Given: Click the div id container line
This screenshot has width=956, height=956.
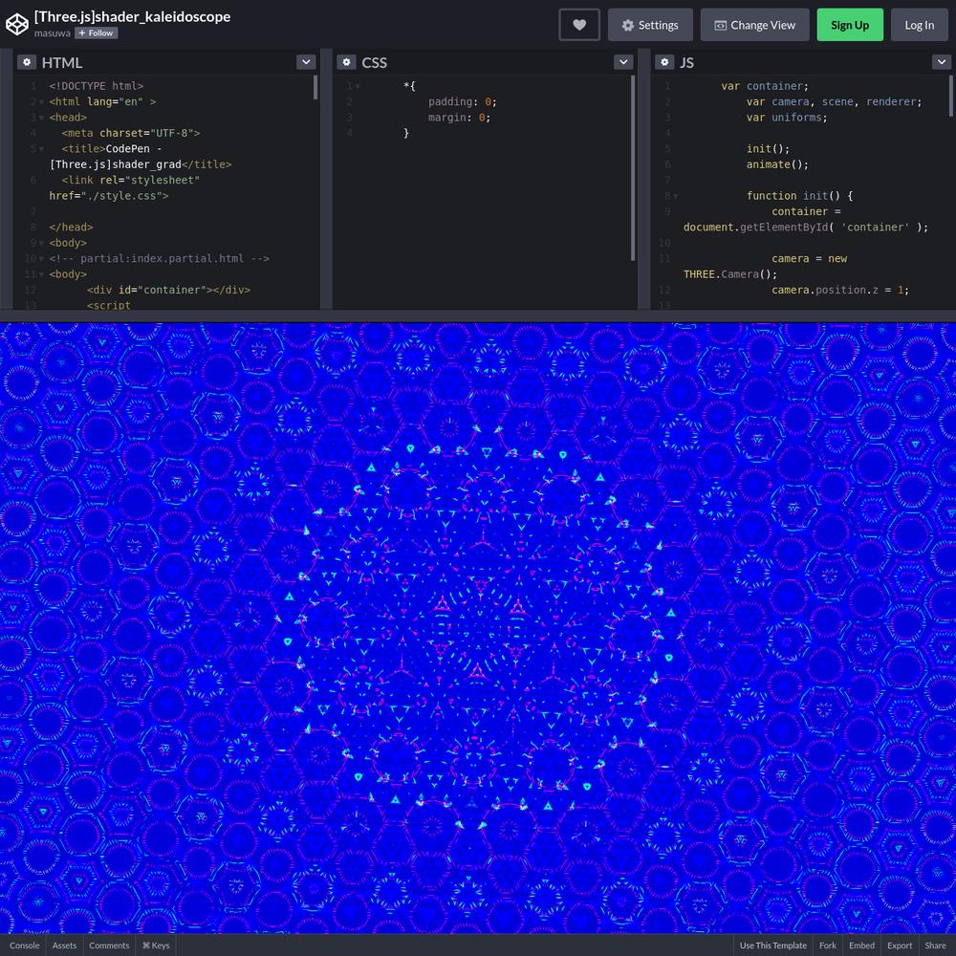Looking at the screenshot, I should [x=168, y=291].
